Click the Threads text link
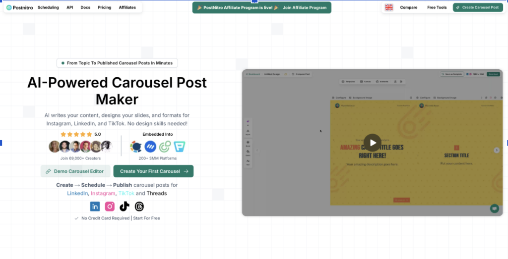 coord(157,193)
